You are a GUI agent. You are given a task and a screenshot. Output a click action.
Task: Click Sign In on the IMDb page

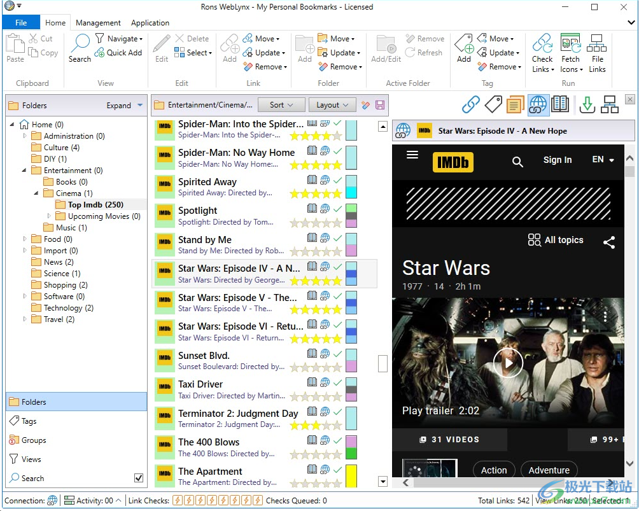tap(557, 160)
